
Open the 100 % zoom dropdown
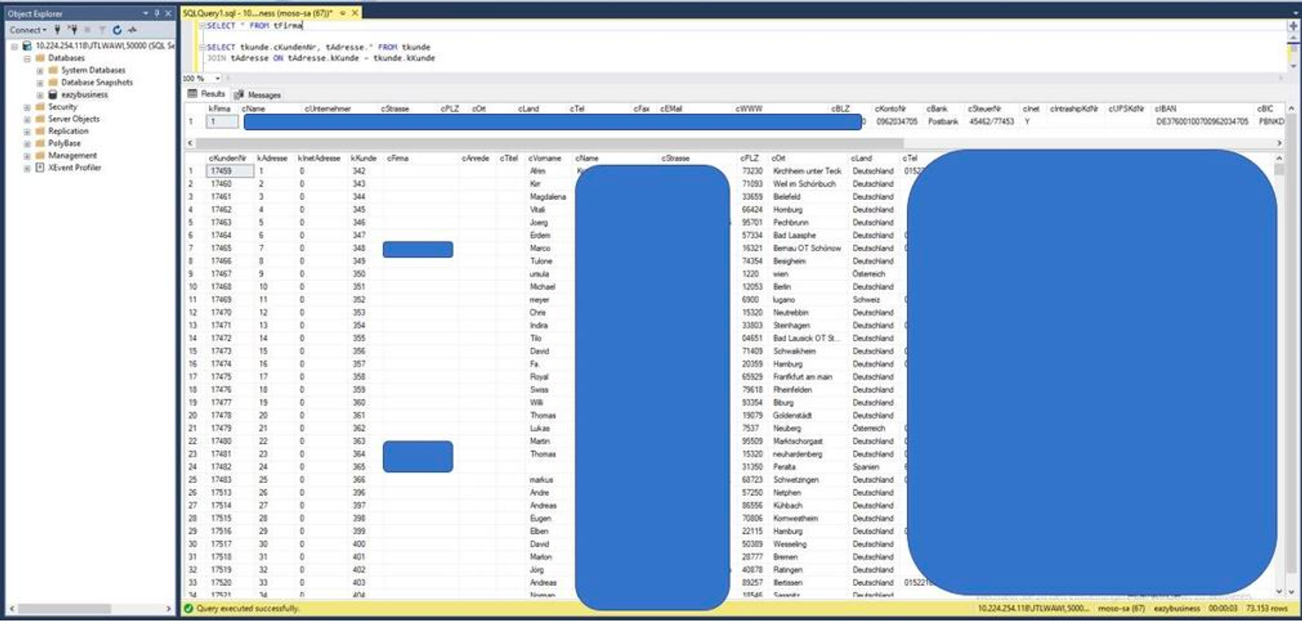click(x=217, y=78)
